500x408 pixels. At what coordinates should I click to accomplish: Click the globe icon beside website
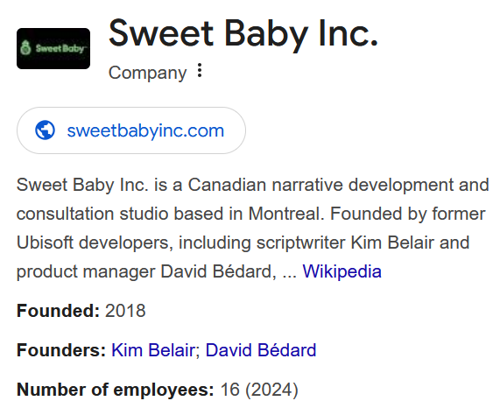45,130
